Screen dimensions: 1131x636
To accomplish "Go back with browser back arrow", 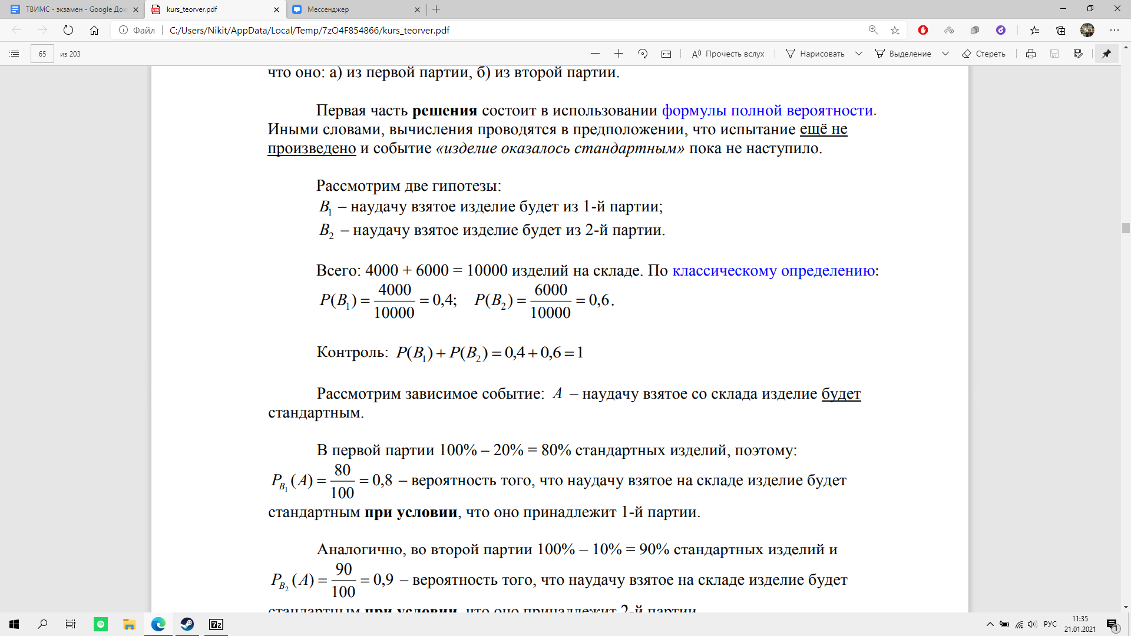I will pyautogui.click(x=16, y=30).
